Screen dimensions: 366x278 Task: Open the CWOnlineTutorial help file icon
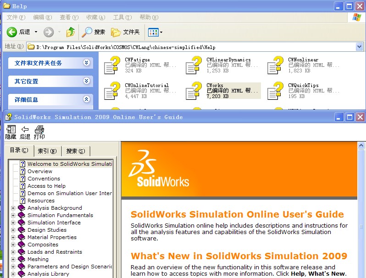(x=112, y=91)
